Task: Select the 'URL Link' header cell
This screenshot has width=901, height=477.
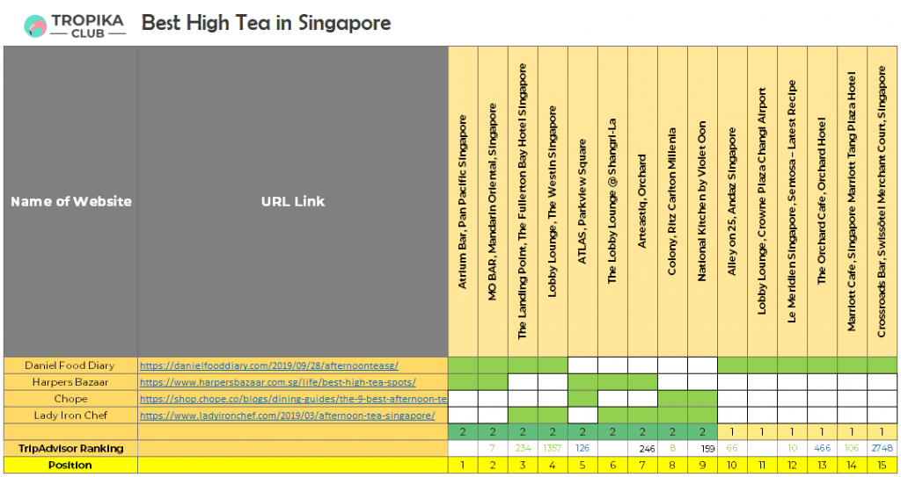Action: [293, 201]
